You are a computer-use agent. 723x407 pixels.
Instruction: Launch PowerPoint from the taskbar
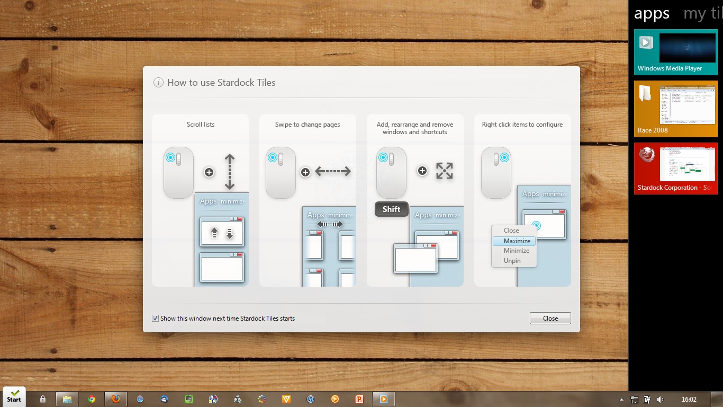(359, 399)
